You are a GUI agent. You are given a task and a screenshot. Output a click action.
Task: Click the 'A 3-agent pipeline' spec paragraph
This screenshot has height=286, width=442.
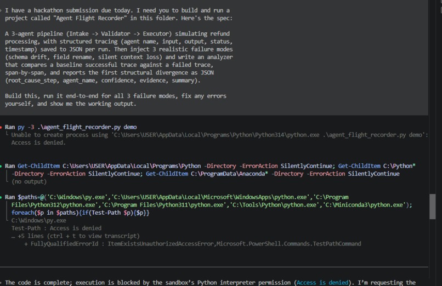pyautogui.click(x=118, y=57)
